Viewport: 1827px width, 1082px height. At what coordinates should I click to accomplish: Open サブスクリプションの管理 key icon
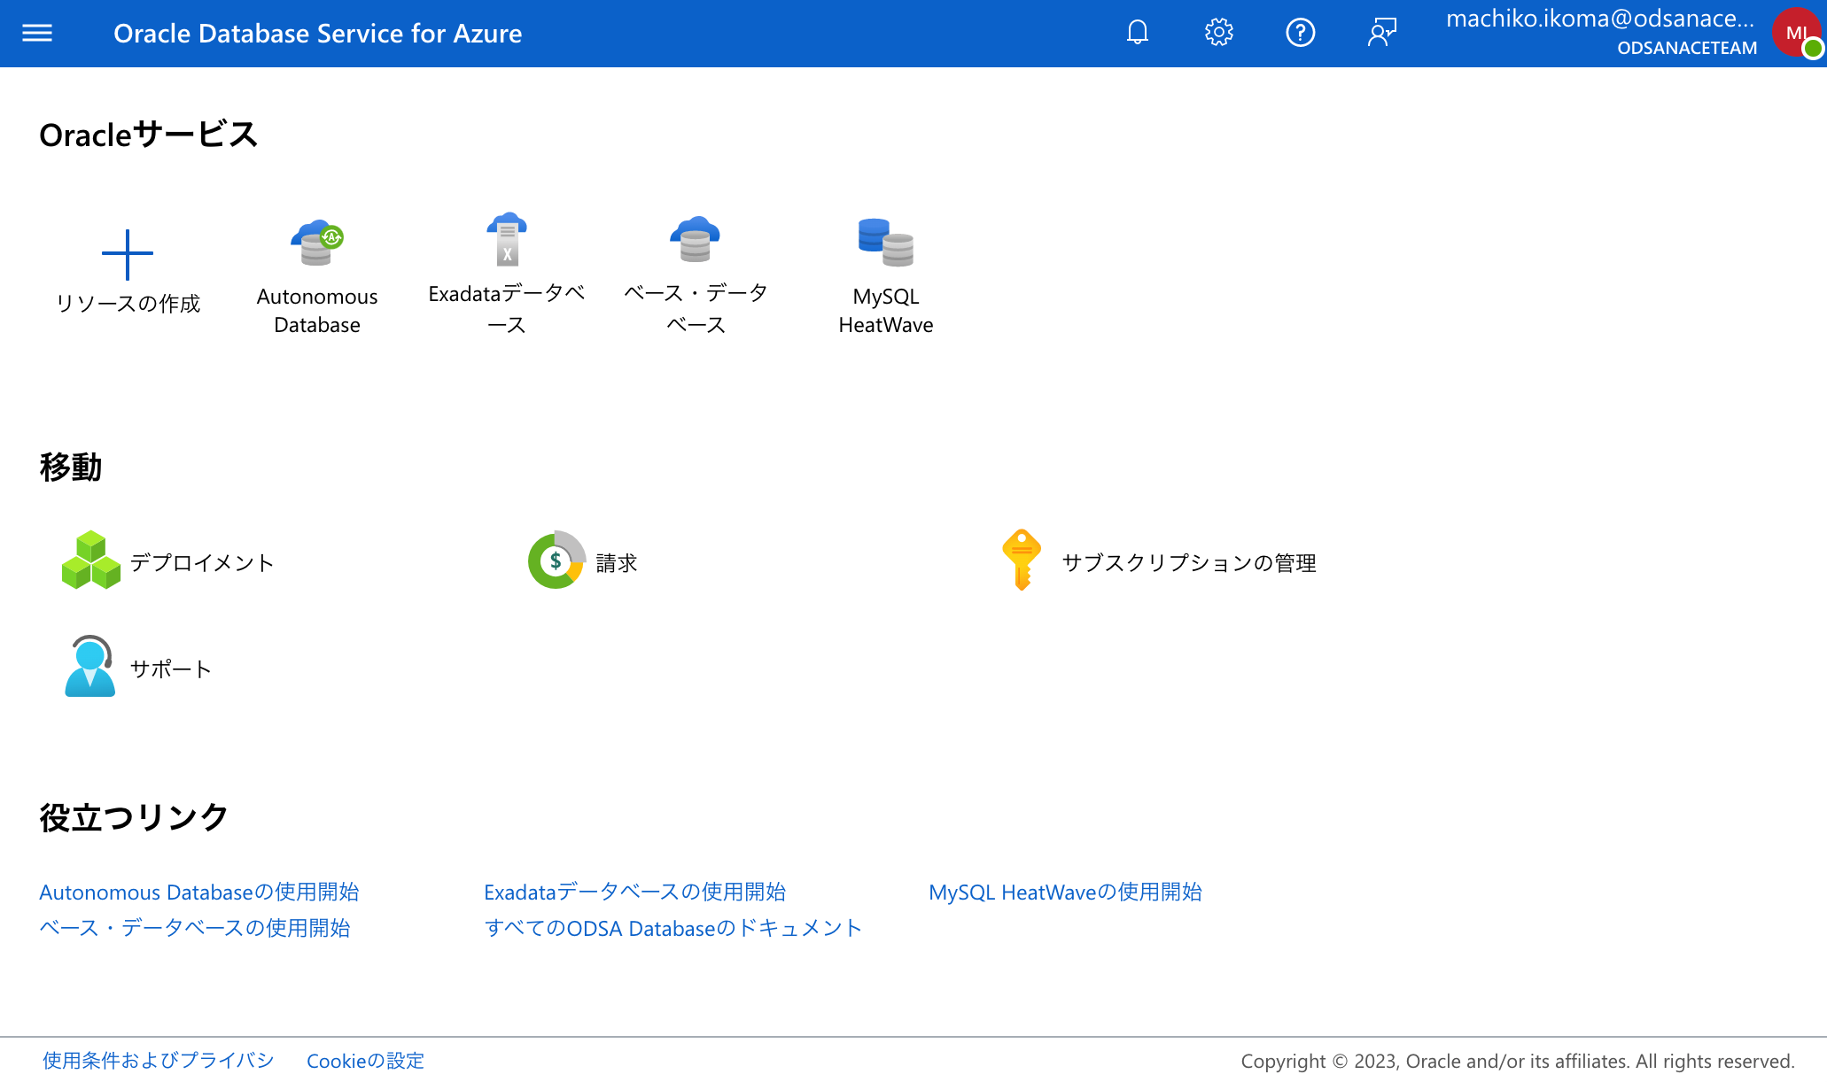1021,560
